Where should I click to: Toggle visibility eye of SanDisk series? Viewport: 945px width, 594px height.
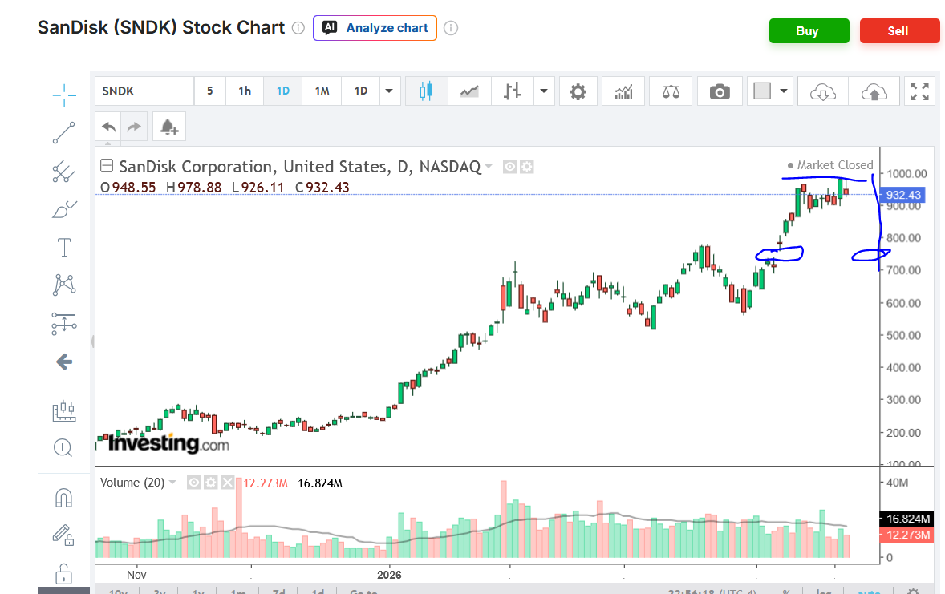(x=510, y=167)
